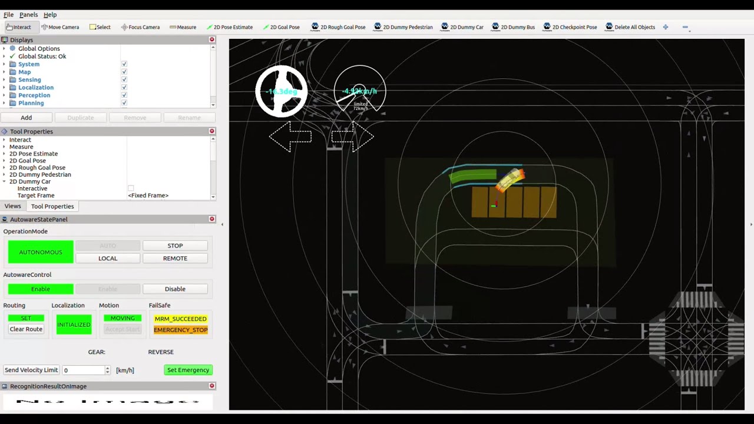Select the 2D Dummy Bus tool
This screenshot has width=754, height=424.
tap(513, 27)
